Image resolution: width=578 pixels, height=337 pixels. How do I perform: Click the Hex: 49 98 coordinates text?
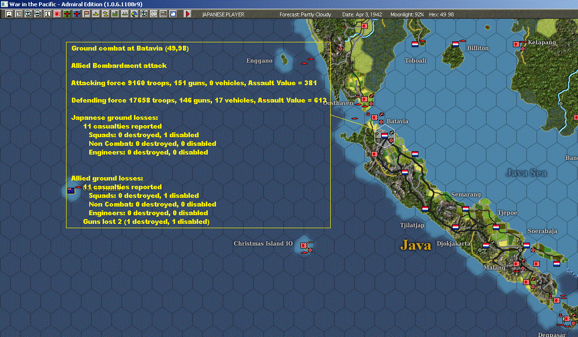click(x=441, y=14)
